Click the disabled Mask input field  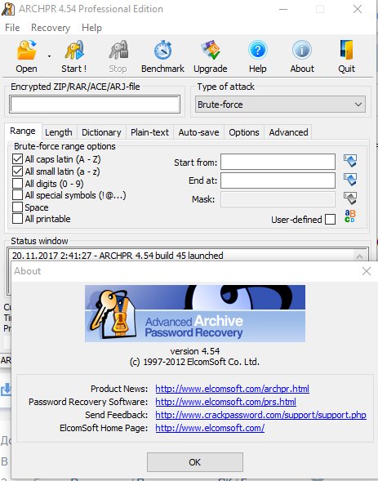tap(278, 199)
